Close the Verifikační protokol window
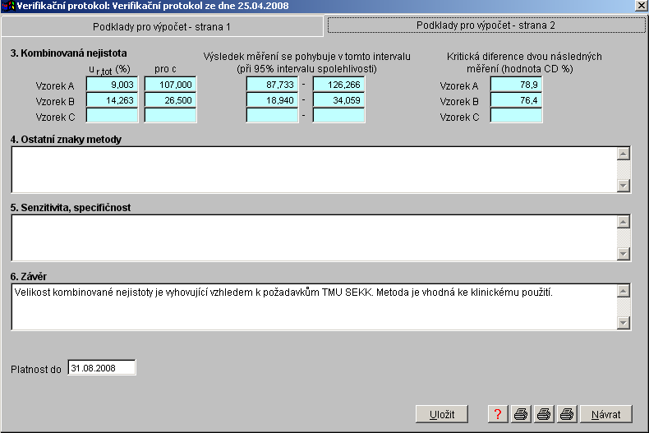 click(640, 6)
